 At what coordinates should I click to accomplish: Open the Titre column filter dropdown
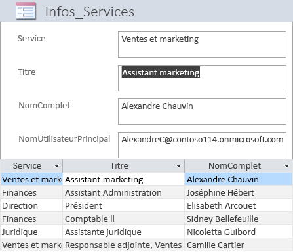tap(178, 166)
